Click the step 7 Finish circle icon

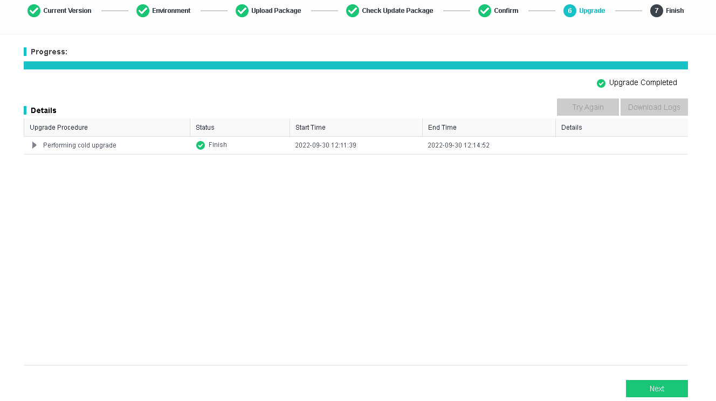[x=657, y=11]
